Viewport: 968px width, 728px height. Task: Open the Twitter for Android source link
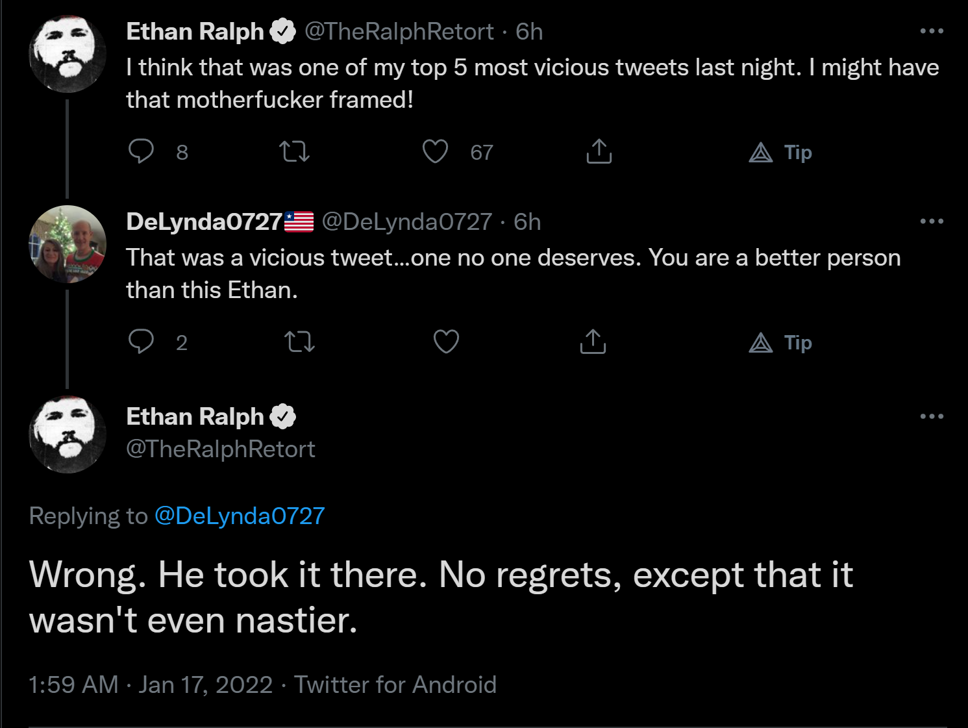pyautogui.click(x=395, y=685)
